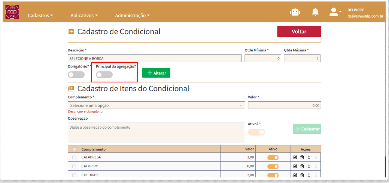Open more options for CHEDDAR
Screen dimensions: 389x183
tap(316, 175)
